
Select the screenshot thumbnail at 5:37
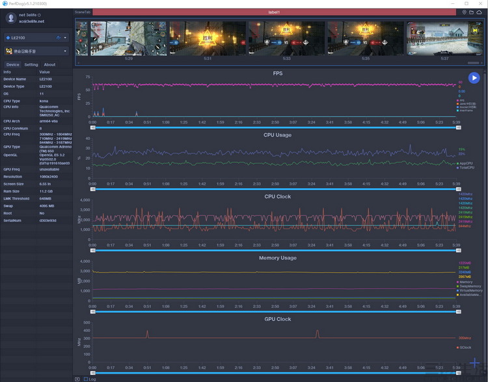pyautogui.click(x=445, y=38)
